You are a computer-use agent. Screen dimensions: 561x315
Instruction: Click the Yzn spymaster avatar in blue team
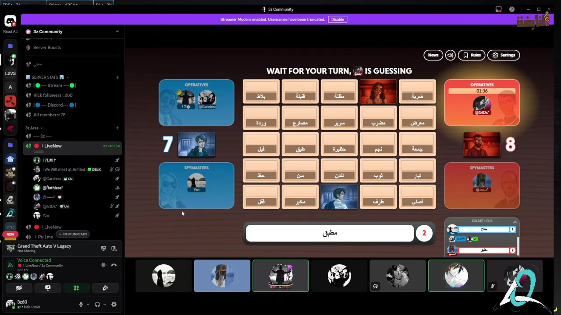point(196,182)
